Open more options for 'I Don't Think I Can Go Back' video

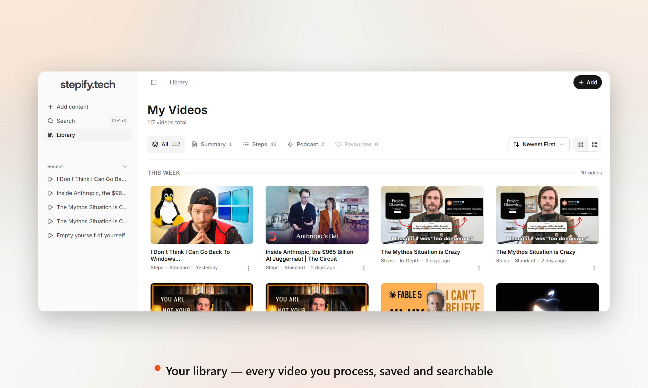(248, 268)
